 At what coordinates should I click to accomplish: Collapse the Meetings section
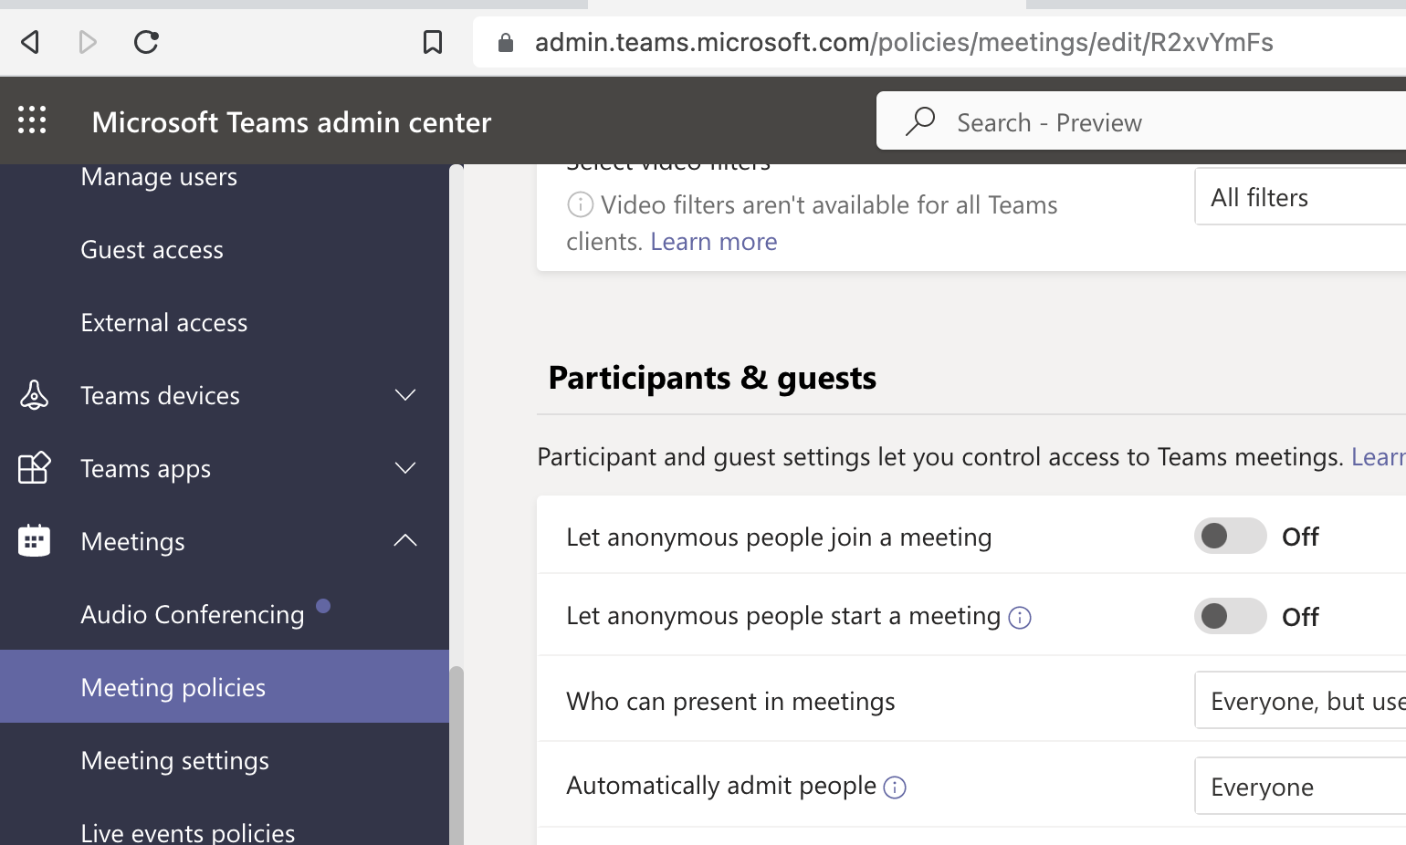coord(405,540)
